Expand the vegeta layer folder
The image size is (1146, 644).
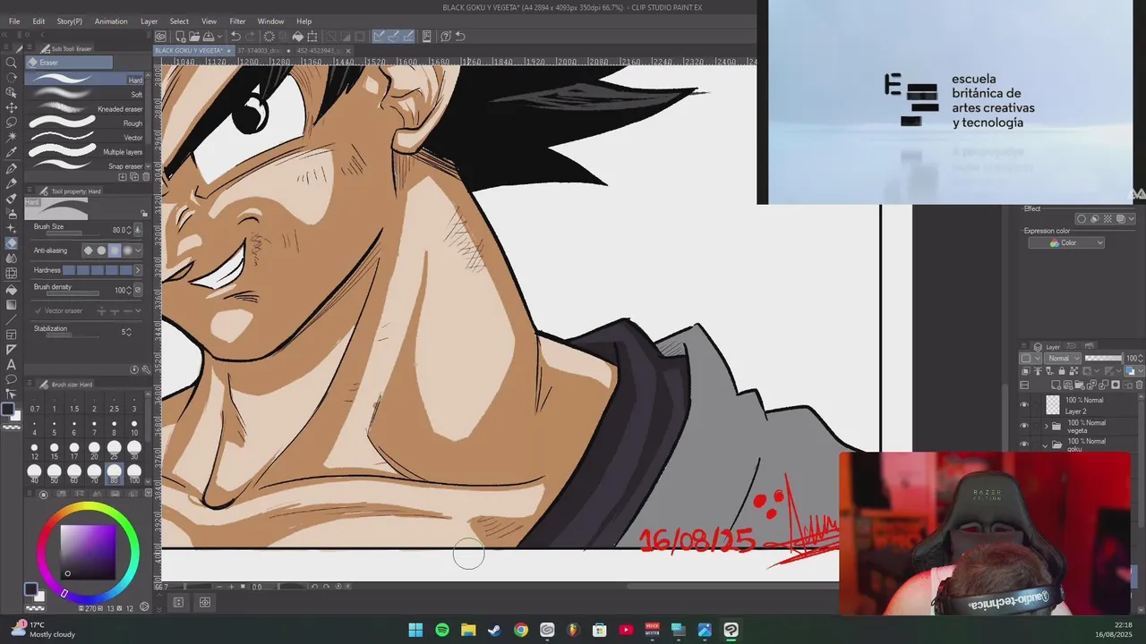tap(1045, 426)
